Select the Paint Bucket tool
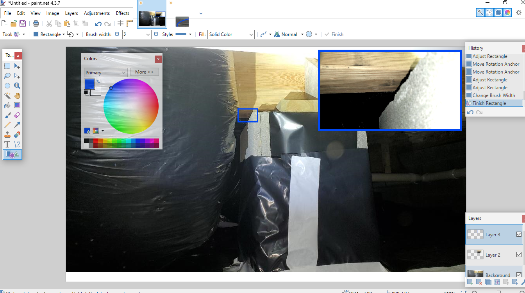 click(x=7, y=105)
